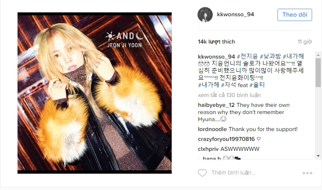View the 14k lượt thích likes list
This screenshot has width=322, height=190.
tap(216, 42)
